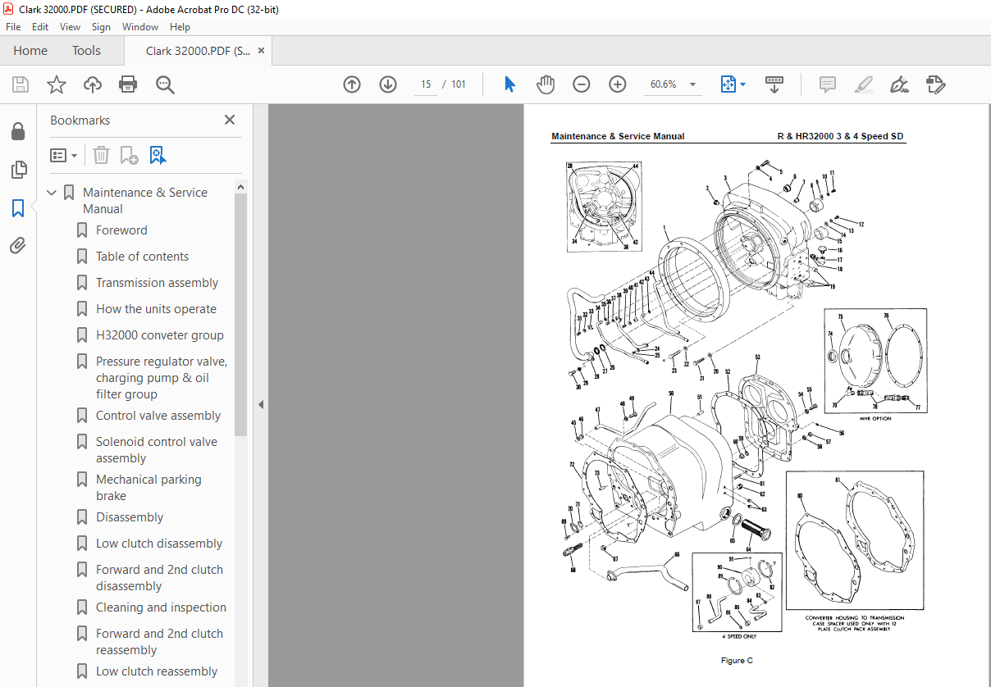Go to Control valve assembly bookmark
This screenshot has height=687, width=991.
(x=158, y=416)
